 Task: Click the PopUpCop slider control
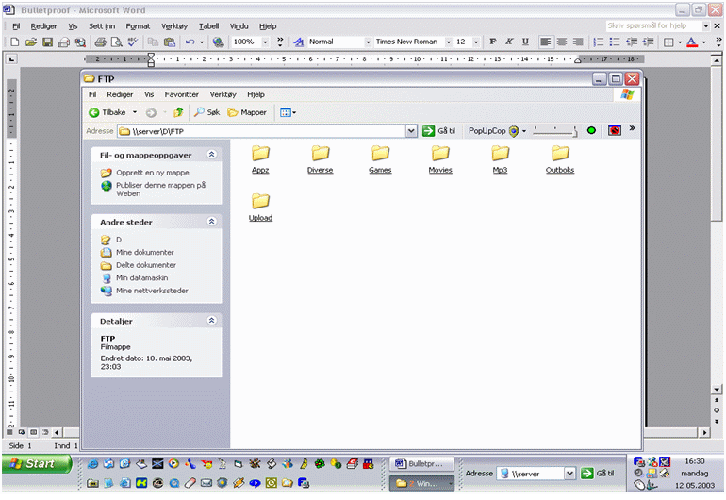(x=555, y=130)
